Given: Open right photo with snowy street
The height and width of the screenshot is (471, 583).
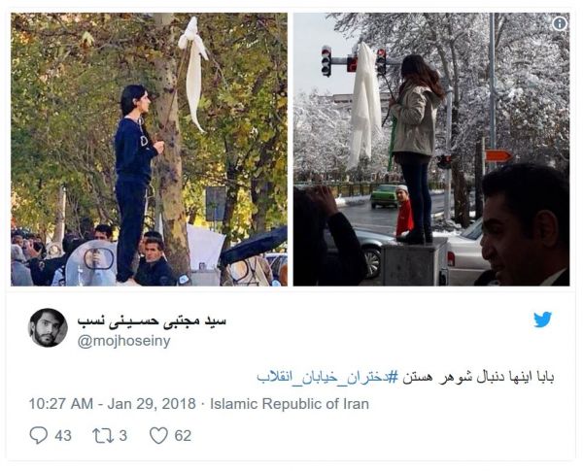Looking at the screenshot, I should click(431, 150).
